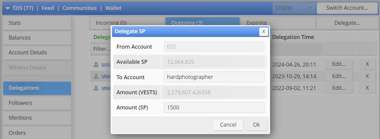Open Followers in the sidebar
This screenshot has width=380, height=139.
click(37, 103)
